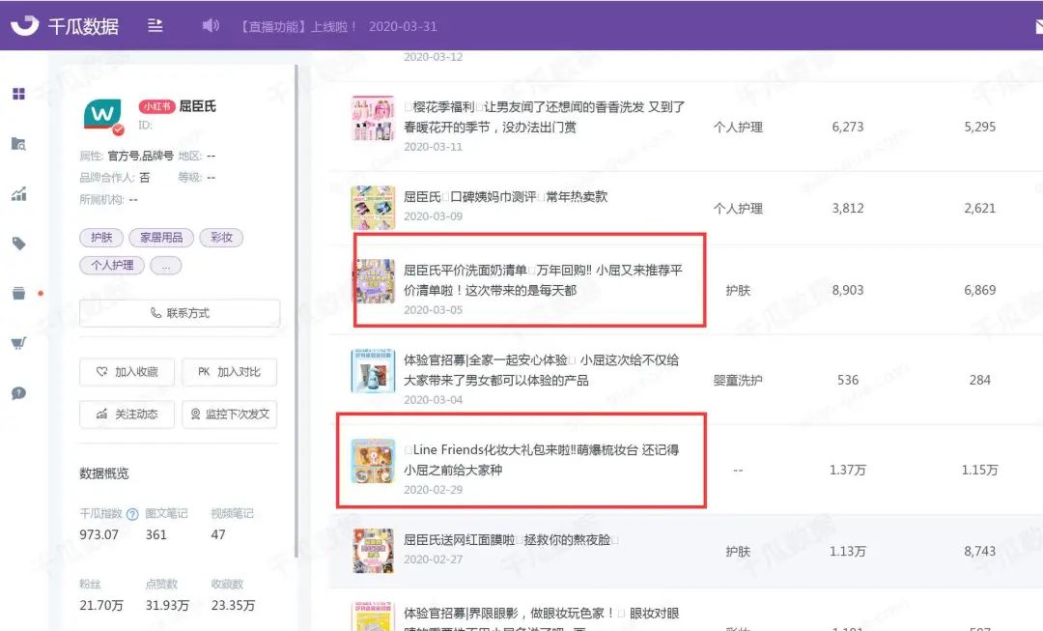Image resolution: width=1043 pixels, height=631 pixels.
Task: Click the 21.70万 粉丝 value
Action: (101, 605)
